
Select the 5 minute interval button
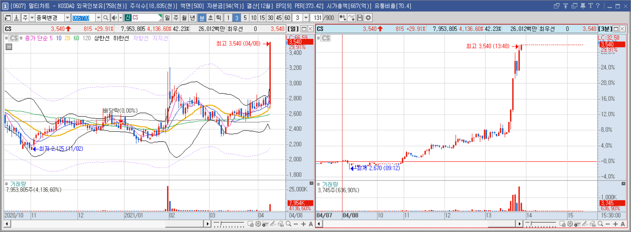(x=245, y=18)
